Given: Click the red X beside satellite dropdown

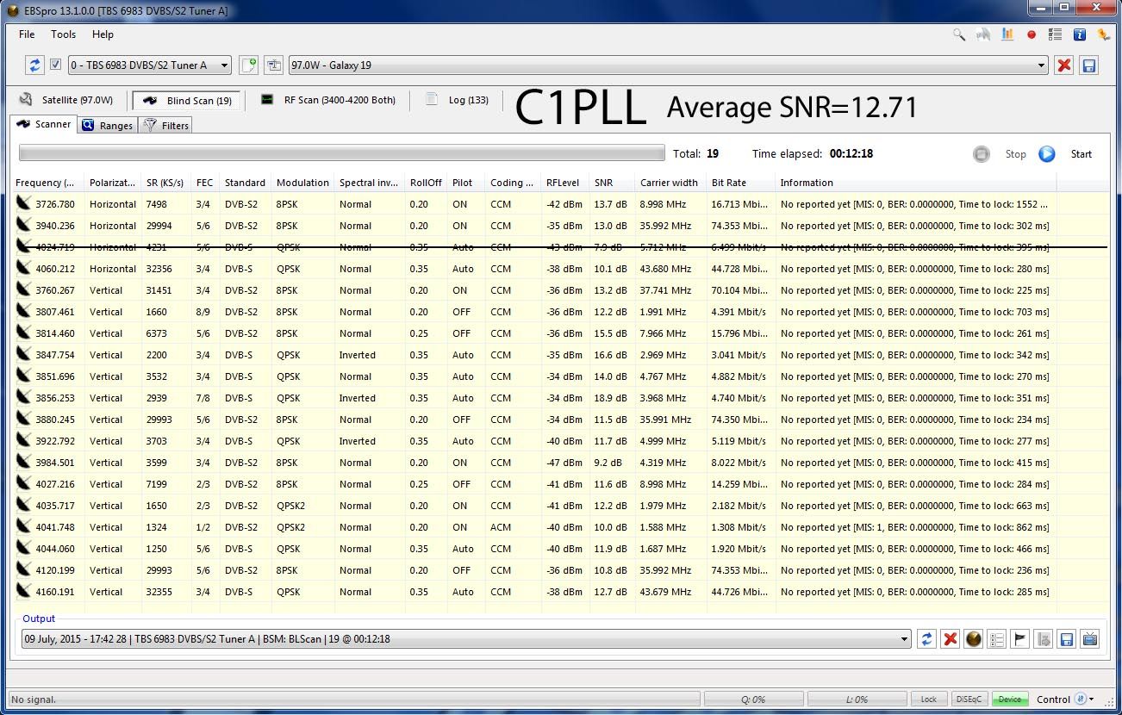Looking at the screenshot, I should coord(1064,65).
